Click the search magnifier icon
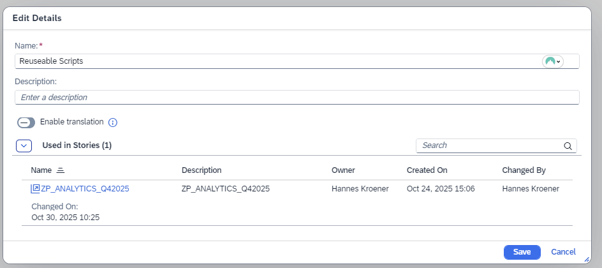Viewport: 602px width, 268px height. (568, 145)
